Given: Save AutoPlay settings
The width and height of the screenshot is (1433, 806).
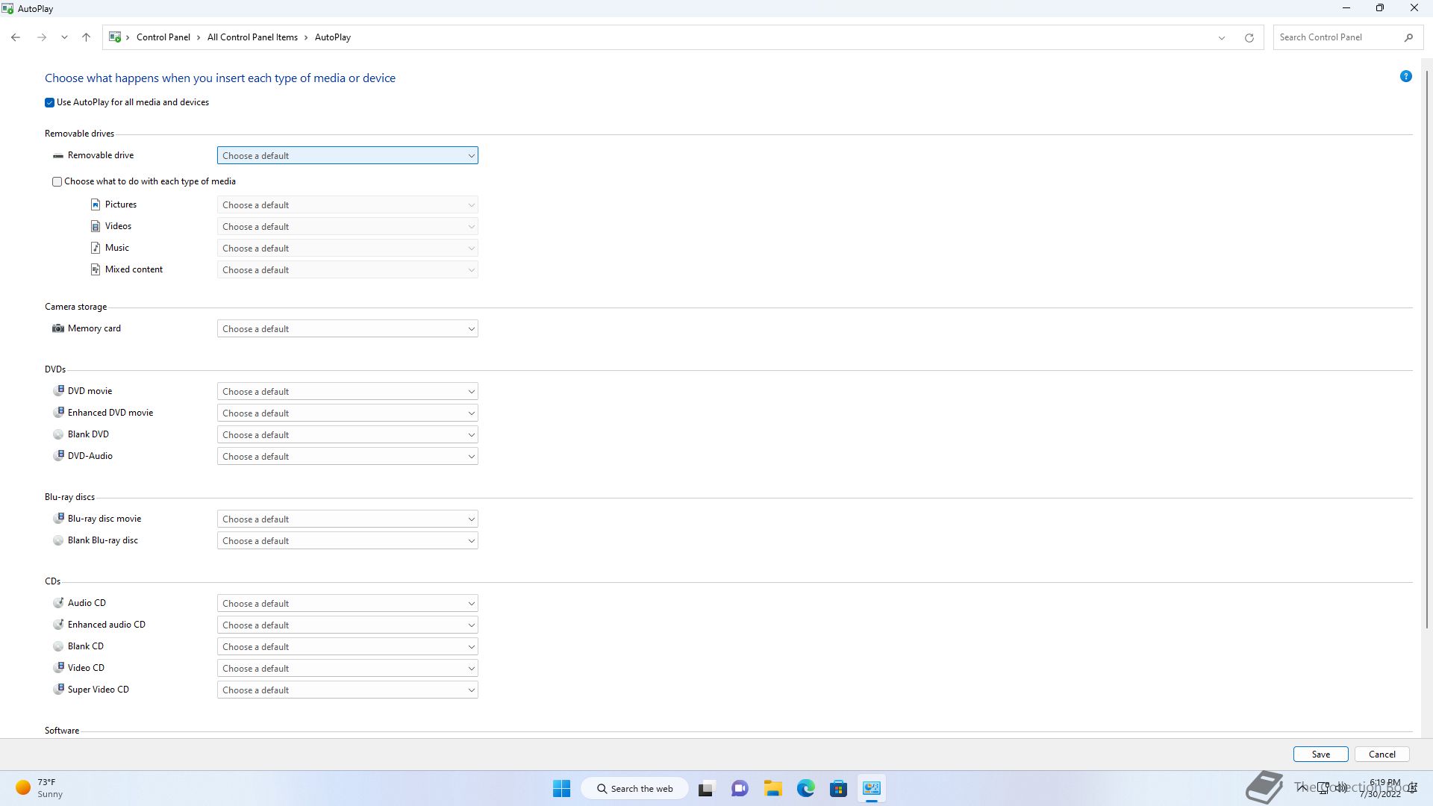Looking at the screenshot, I should (1320, 755).
